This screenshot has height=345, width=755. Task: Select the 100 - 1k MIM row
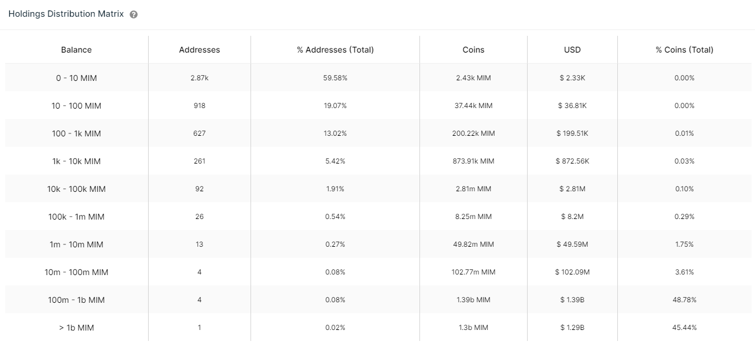click(76, 133)
